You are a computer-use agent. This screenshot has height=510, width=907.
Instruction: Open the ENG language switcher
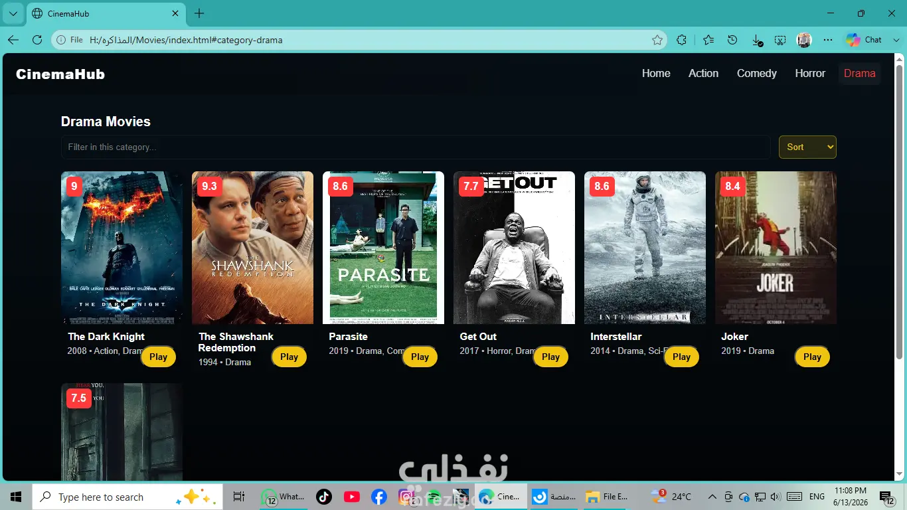(x=817, y=497)
